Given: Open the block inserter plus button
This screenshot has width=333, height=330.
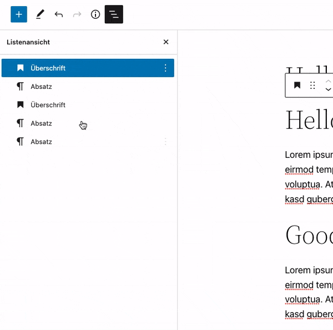Looking at the screenshot, I should [x=19, y=14].
